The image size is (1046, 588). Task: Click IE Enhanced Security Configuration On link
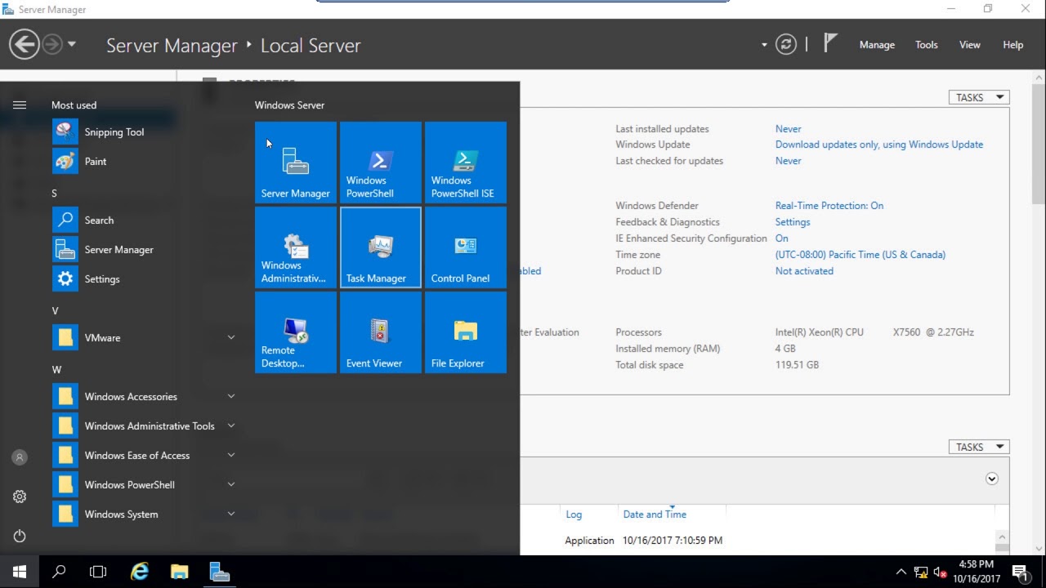(x=782, y=238)
